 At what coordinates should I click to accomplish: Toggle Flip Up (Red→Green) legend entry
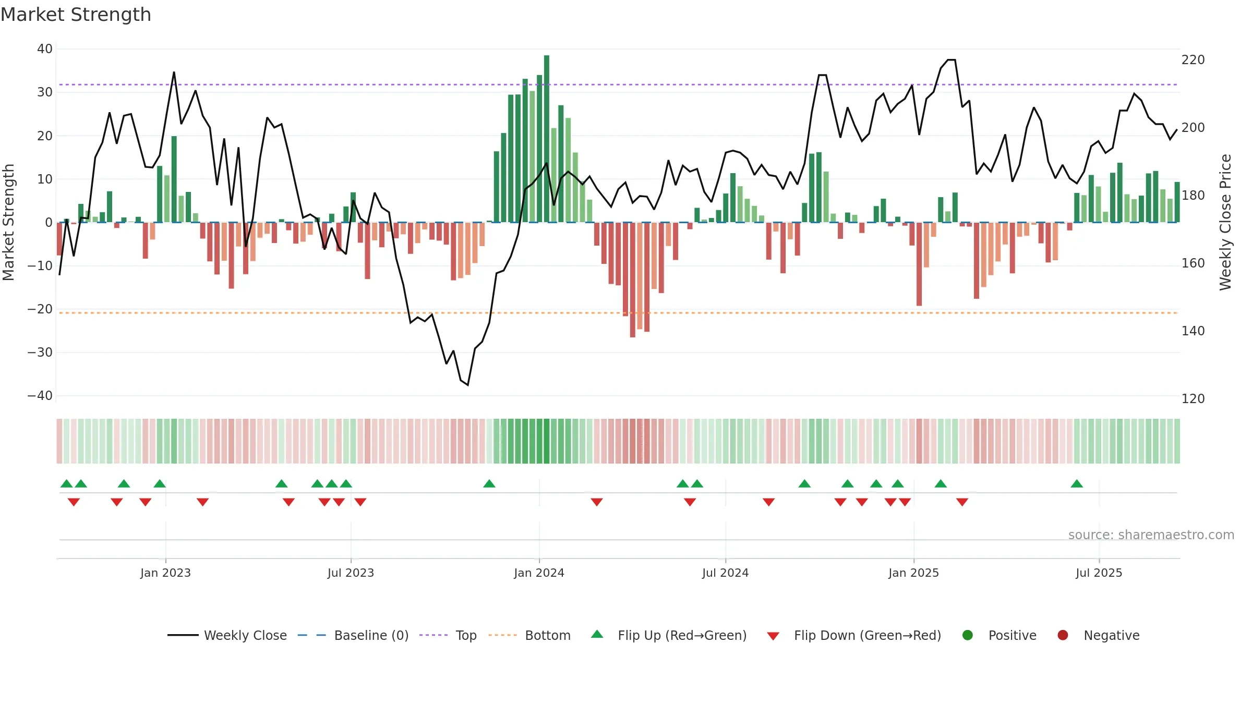[x=669, y=635]
